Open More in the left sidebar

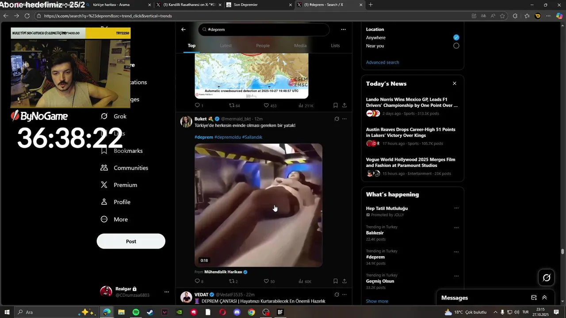coord(115,219)
